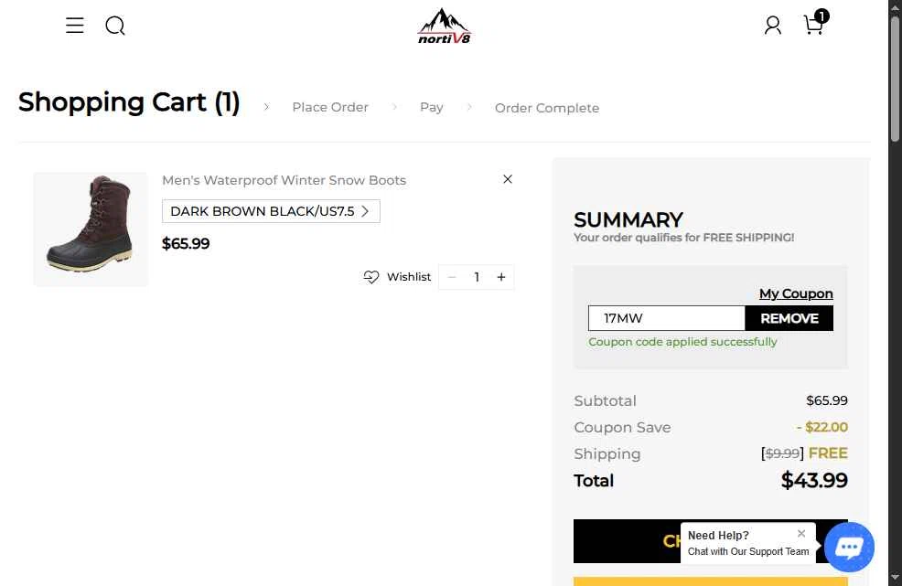902x586 pixels.
Task: Click the Shopping Cart (1) heading
Action: point(129,102)
